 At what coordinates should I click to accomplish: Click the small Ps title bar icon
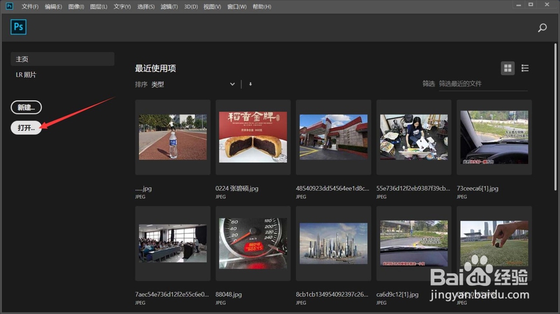pos(10,6)
